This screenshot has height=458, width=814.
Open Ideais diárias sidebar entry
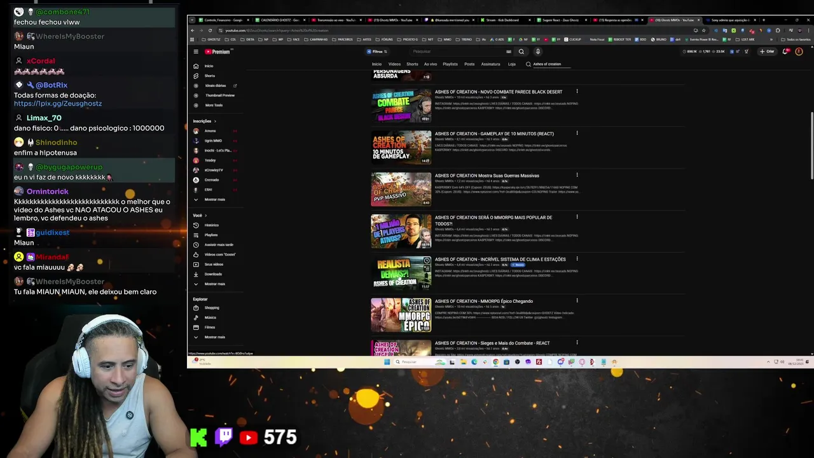click(215, 85)
